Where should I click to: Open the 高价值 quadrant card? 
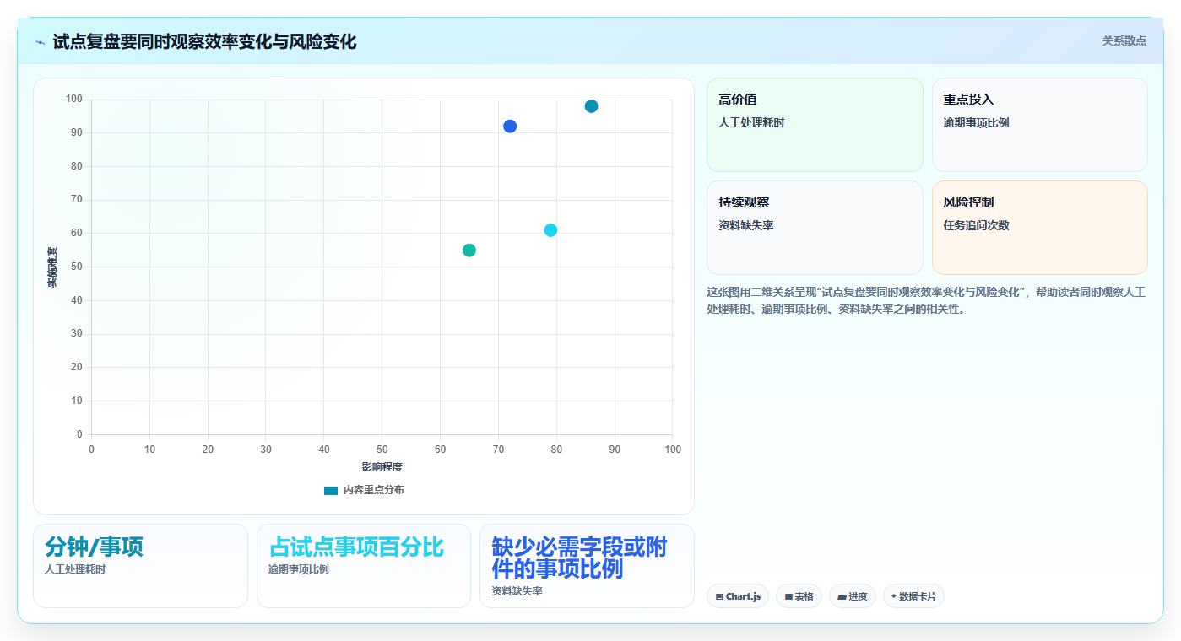pos(815,125)
